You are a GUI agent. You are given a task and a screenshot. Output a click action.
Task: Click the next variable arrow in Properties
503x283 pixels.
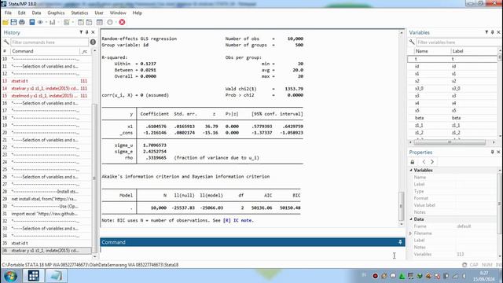click(432, 162)
